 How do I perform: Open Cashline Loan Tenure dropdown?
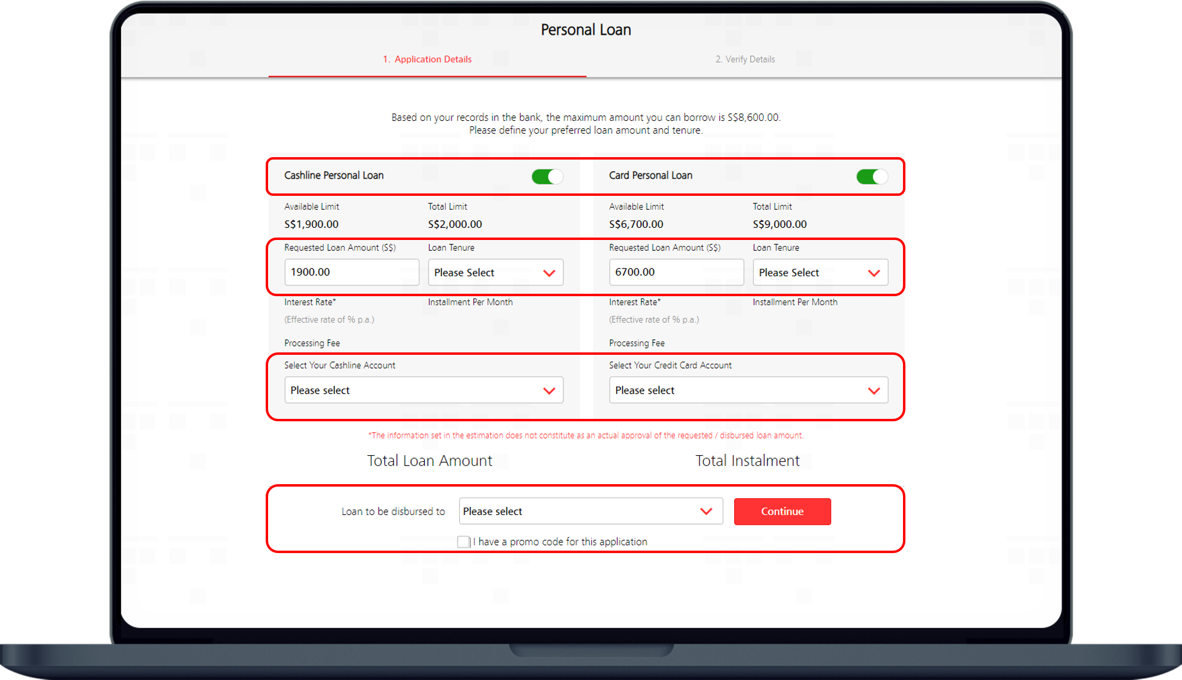point(495,273)
